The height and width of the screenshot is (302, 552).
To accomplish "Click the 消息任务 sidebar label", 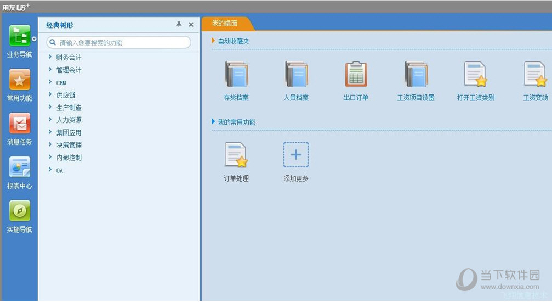I will click(x=19, y=142).
